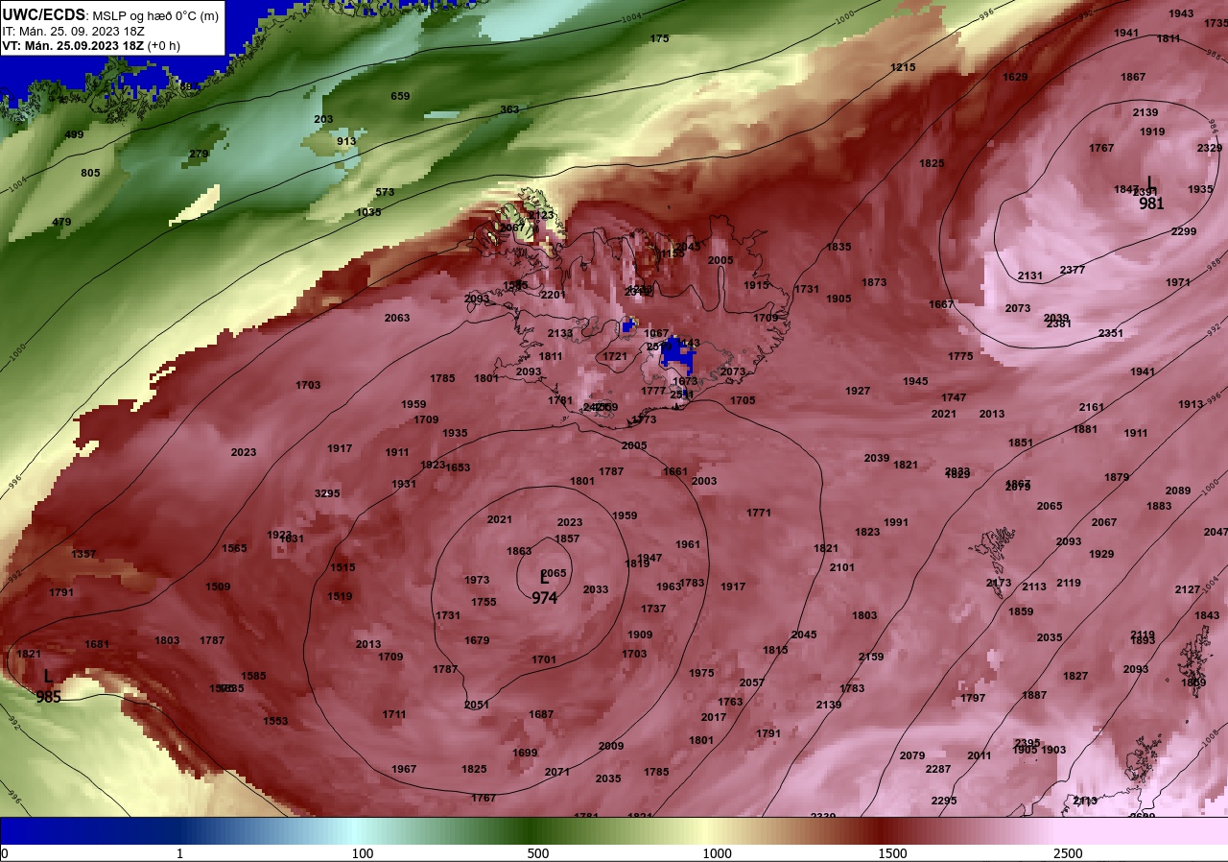Click the height value 2101
1228x862 pixels.
coord(842,567)
